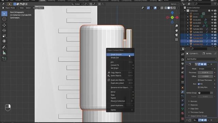Choose Shade Flat from context menu
Viewport: 218px width, 123px height.
(x=120, y=58)
